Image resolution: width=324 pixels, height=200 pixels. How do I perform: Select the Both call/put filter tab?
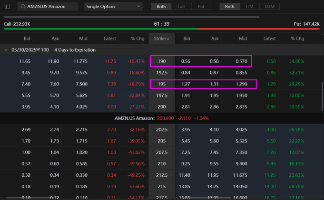tap(161, 6)
